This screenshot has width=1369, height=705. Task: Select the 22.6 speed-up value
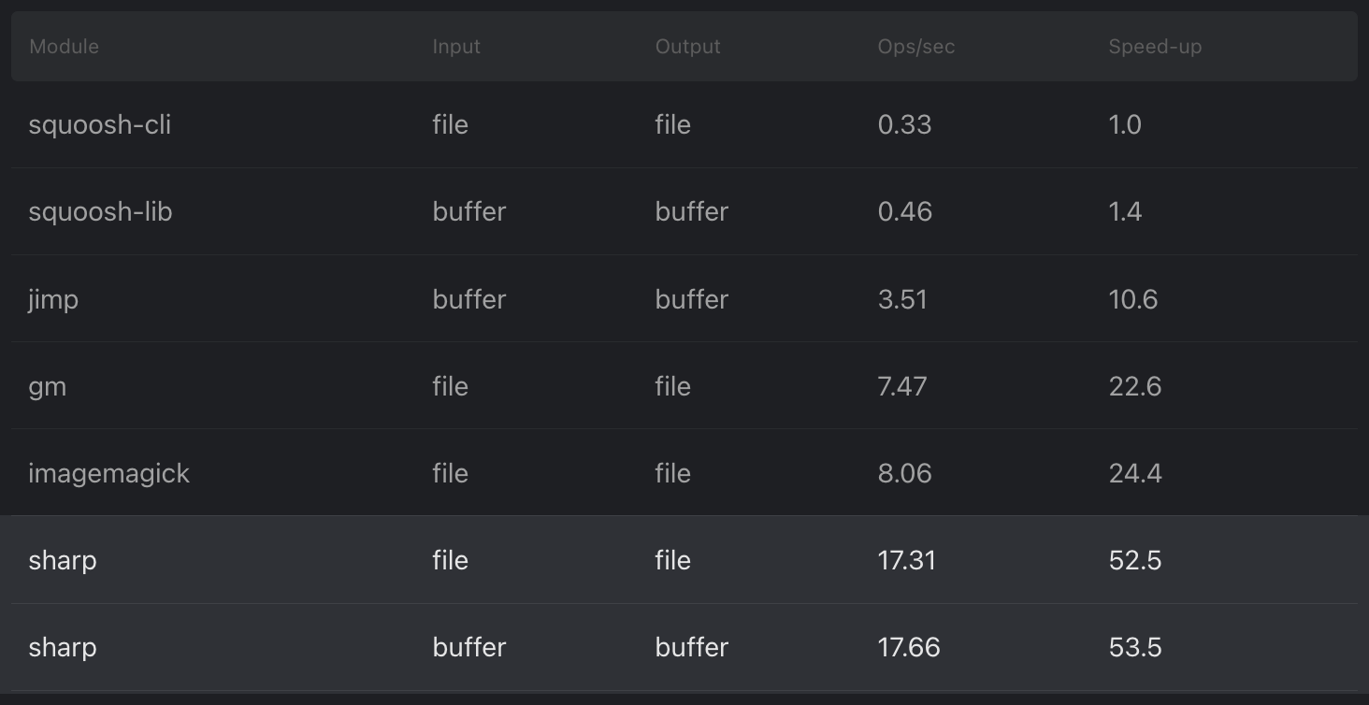point(1135,387)
